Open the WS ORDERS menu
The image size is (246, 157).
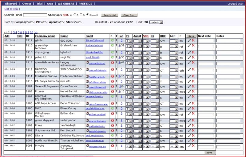(66, 4)
